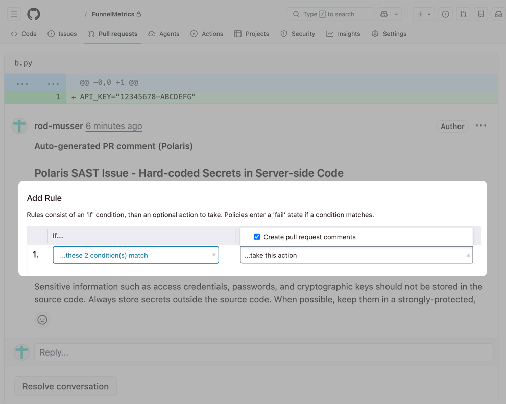Click rod-musser's avatar next to Reply
The height and width of the screenshot is (404, 506).
click(x=22, y=352)
